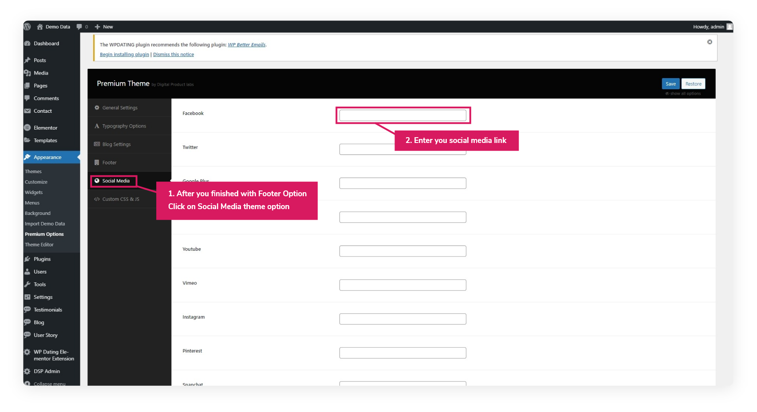Click the Begin installing plugin link

pyautogui.click(x=124, y=55)
